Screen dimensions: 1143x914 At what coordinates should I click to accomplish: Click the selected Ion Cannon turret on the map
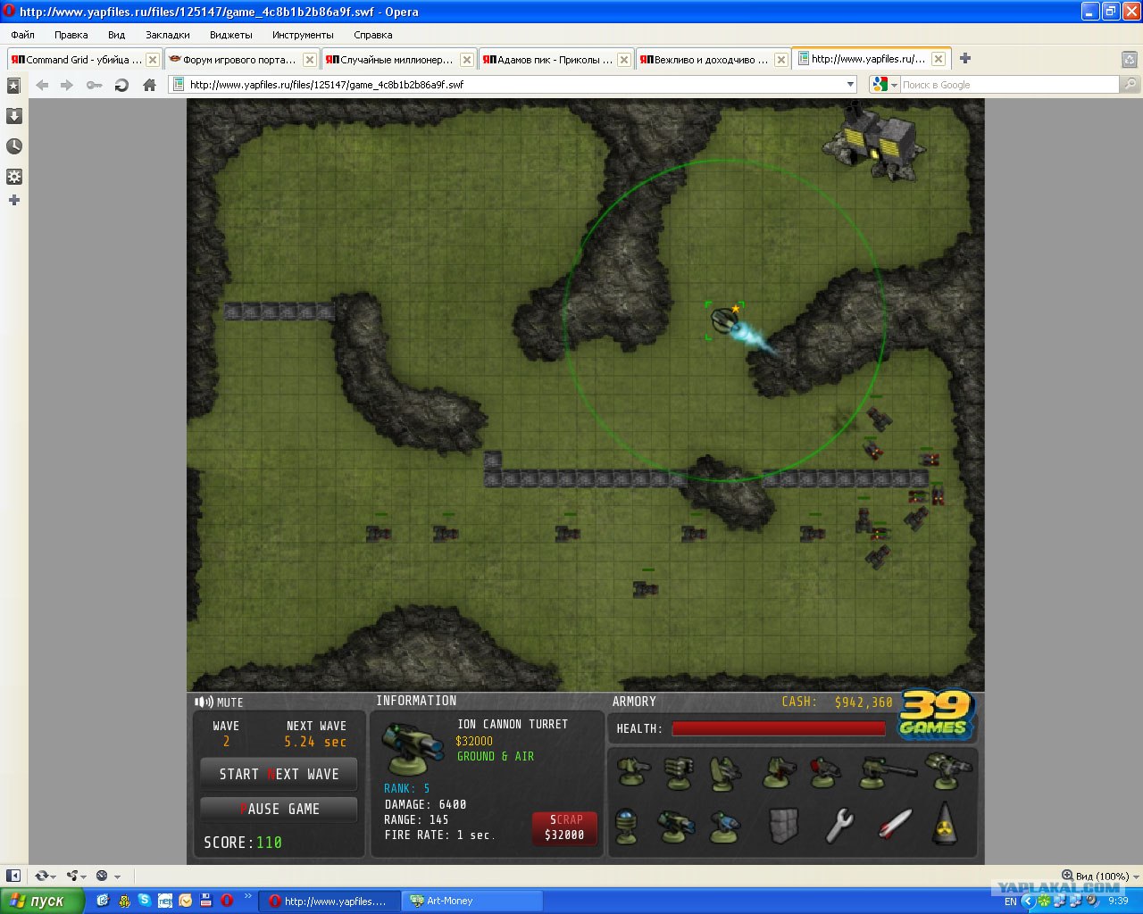coord(724,320)
